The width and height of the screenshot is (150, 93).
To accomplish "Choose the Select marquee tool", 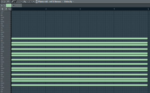I will tap(27, 2).
